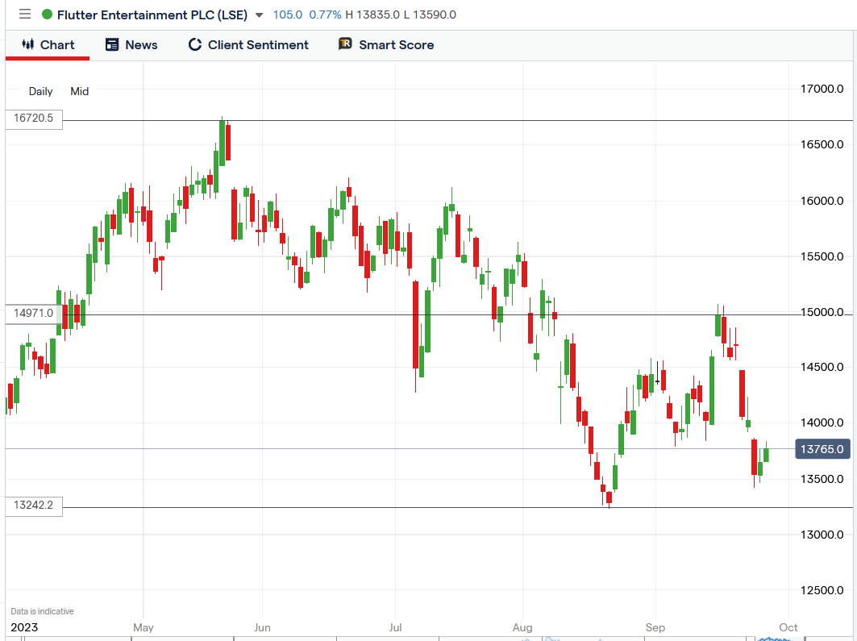
Task: Click the Jul label on time axis
Action: click(x=395, y=627)
